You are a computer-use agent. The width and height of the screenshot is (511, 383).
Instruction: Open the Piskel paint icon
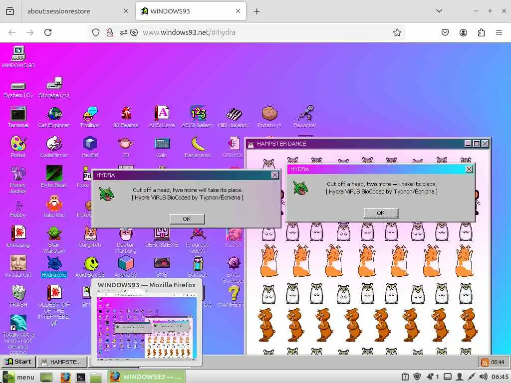point(18,147)
